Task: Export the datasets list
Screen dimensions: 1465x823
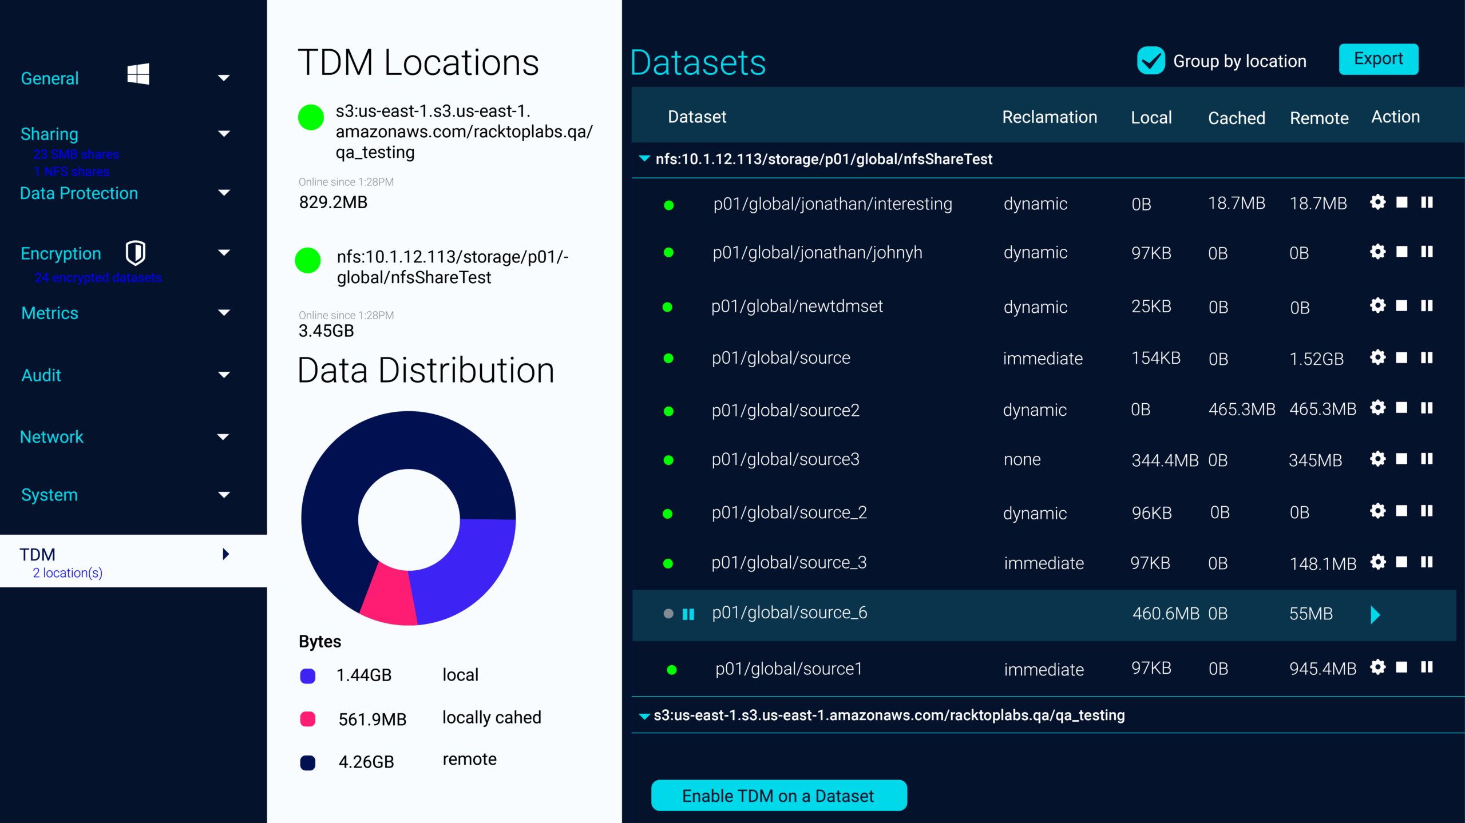Action: click(x=1379, y=59)
